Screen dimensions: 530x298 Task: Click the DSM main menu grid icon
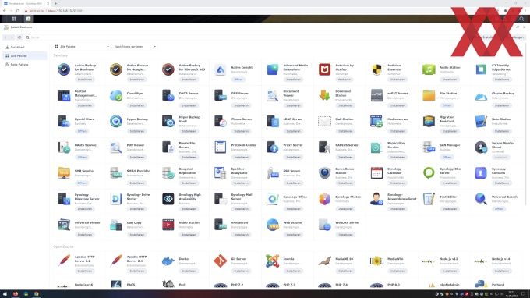(14, 19)
